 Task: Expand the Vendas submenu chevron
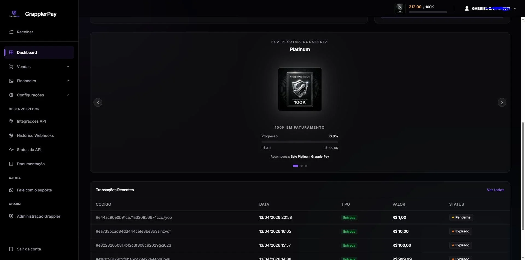click(x=68, y=67)
